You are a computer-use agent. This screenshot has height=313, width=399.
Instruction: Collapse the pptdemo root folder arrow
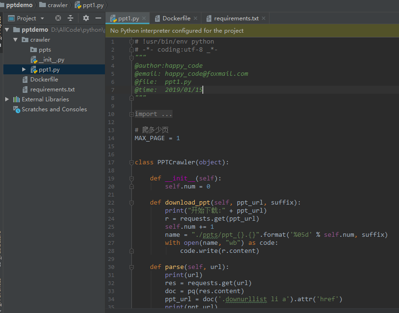pos(7,30)
